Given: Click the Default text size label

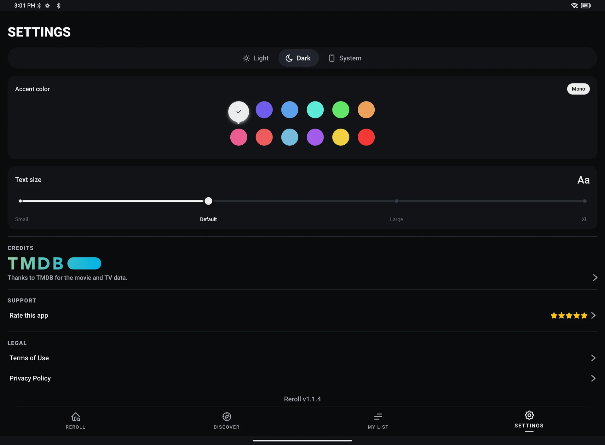Looking at the screenshot, I should (x=208, y=219).
